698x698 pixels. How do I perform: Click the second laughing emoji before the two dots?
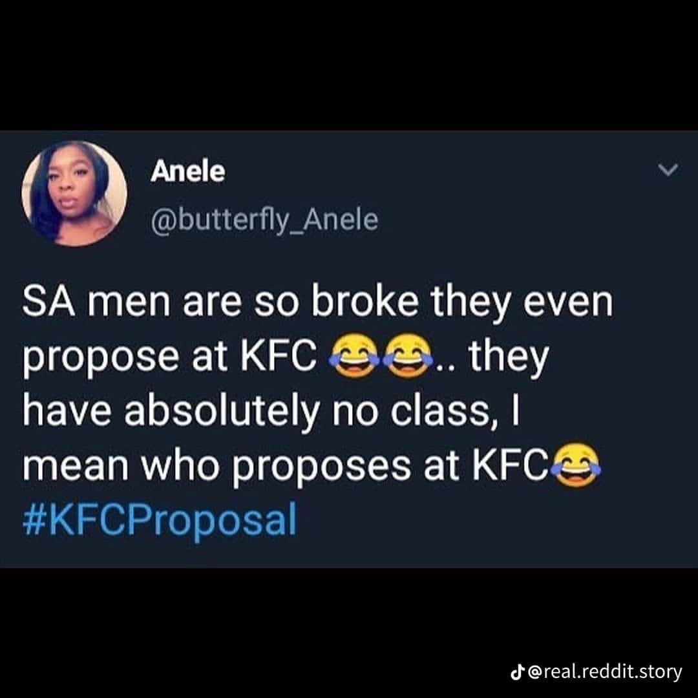pos(408,357)
